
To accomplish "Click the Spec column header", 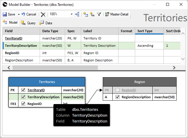I will (73, 31).
